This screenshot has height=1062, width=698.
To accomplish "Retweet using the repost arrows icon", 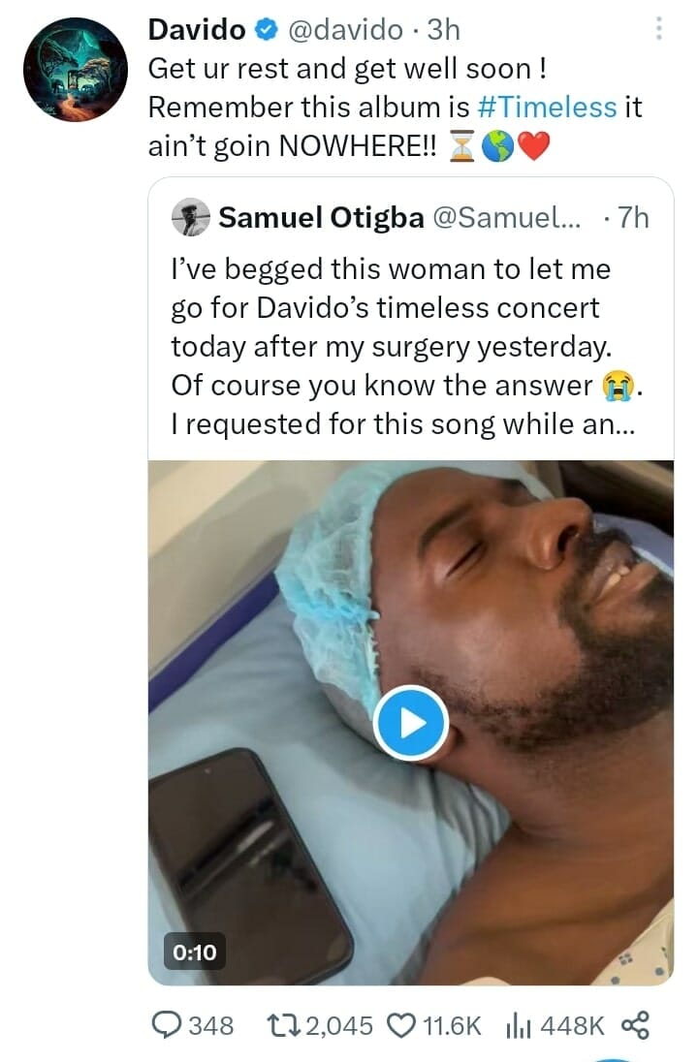I will [282, 1025].
